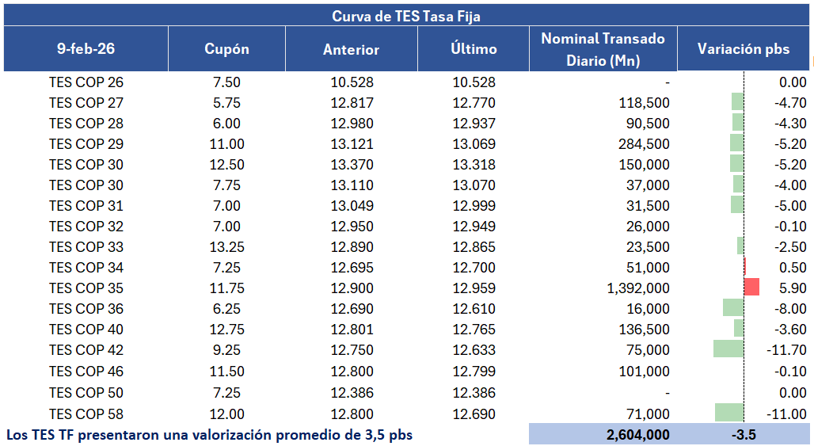Click the 13.318 Último value cell
814x446 pixels.
pos(474,164)
